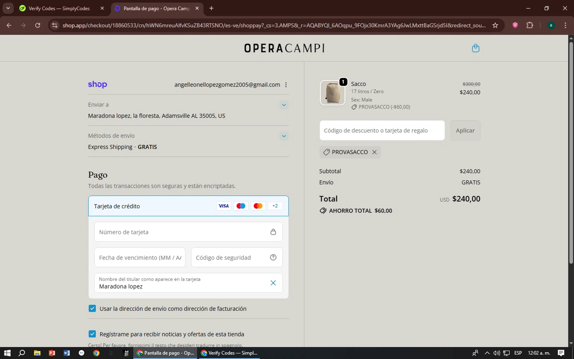Screen dimensions: 574x359
Task: Launch Word from the taskbar
Action: [x=67, y=353]
